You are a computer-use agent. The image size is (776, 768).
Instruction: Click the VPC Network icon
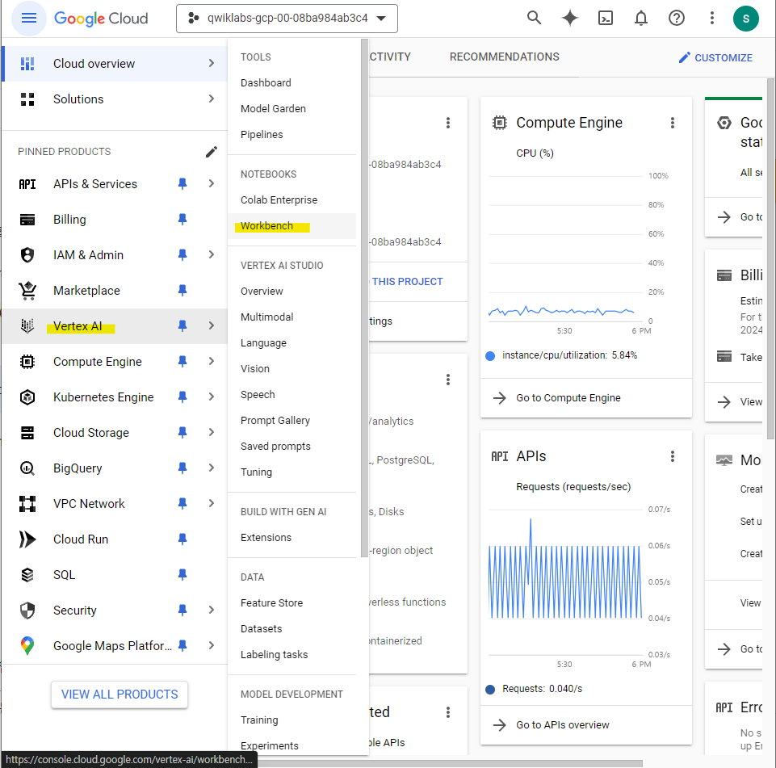coord(27,504)
